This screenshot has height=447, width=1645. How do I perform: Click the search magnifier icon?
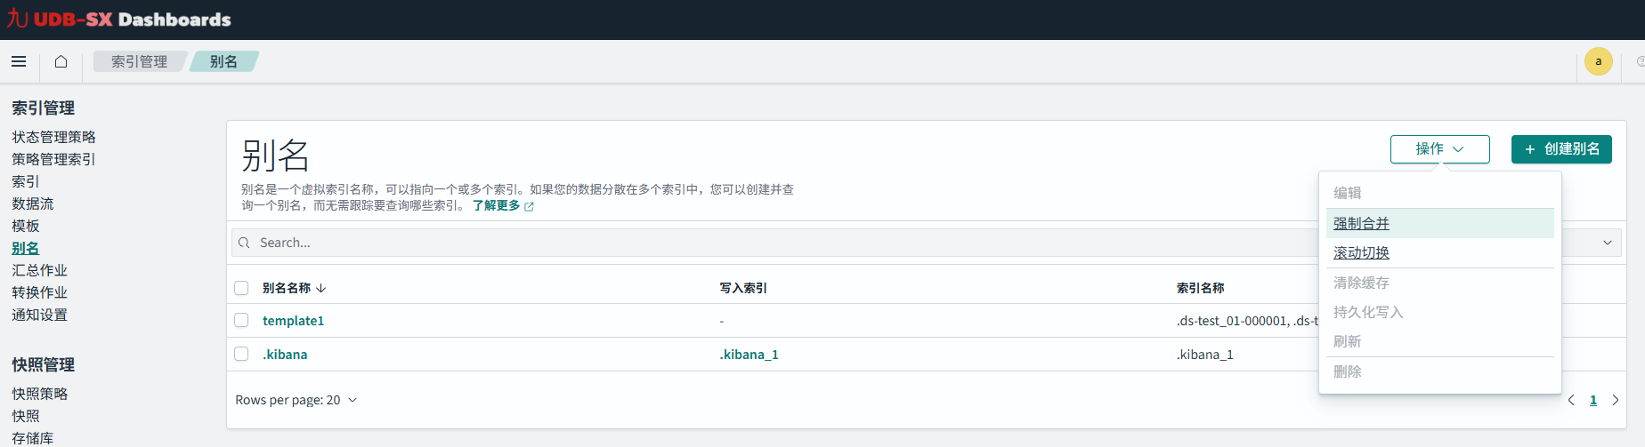(244, 243)
